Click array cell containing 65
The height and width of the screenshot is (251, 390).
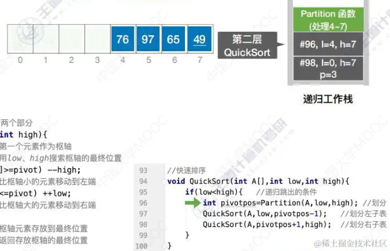(x=173, y=39)
